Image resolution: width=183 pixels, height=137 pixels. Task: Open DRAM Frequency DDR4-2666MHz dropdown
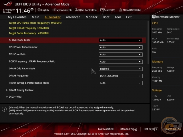tap(121, 76)
